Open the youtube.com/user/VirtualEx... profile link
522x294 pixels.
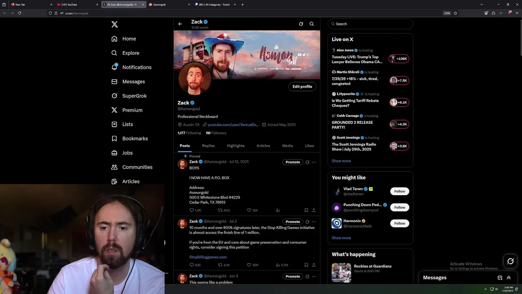233,125
